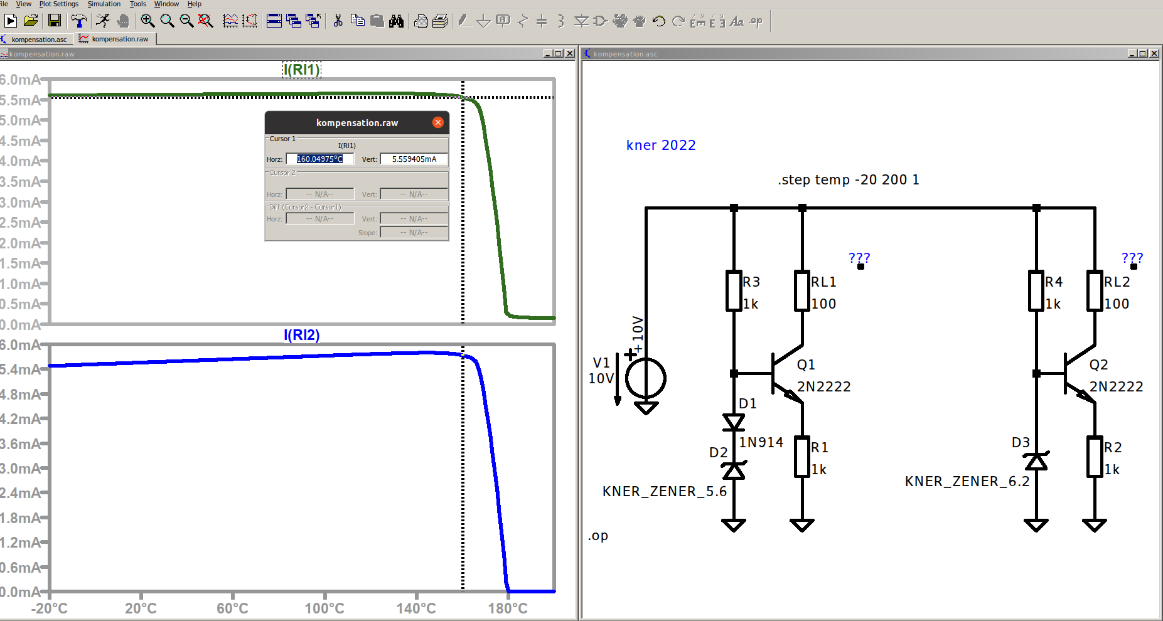The height and width of the screenshot is (621, 1163).
Task: Click the zoom to fit icon
Action: [x=205, y=21]
